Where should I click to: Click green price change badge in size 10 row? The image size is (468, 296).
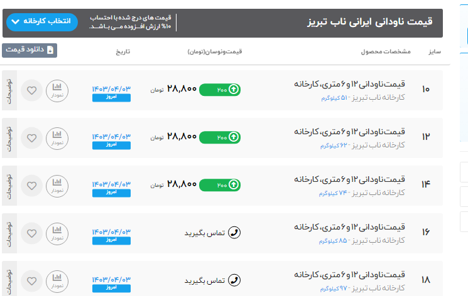click(x=220, y=90)
